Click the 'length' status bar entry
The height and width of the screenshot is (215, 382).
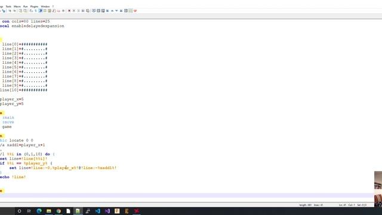[305, 205]
